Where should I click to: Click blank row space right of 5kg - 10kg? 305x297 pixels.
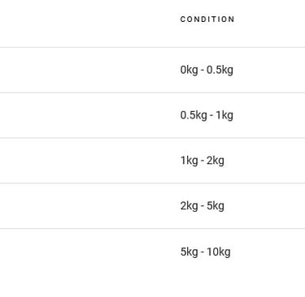coord(268,252)
